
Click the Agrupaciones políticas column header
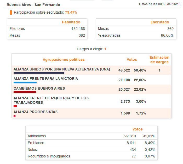(64, 59)
